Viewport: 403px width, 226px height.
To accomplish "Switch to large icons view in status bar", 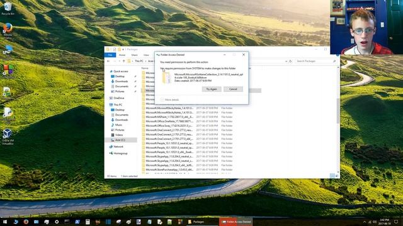I will click(x=337, y=176).
